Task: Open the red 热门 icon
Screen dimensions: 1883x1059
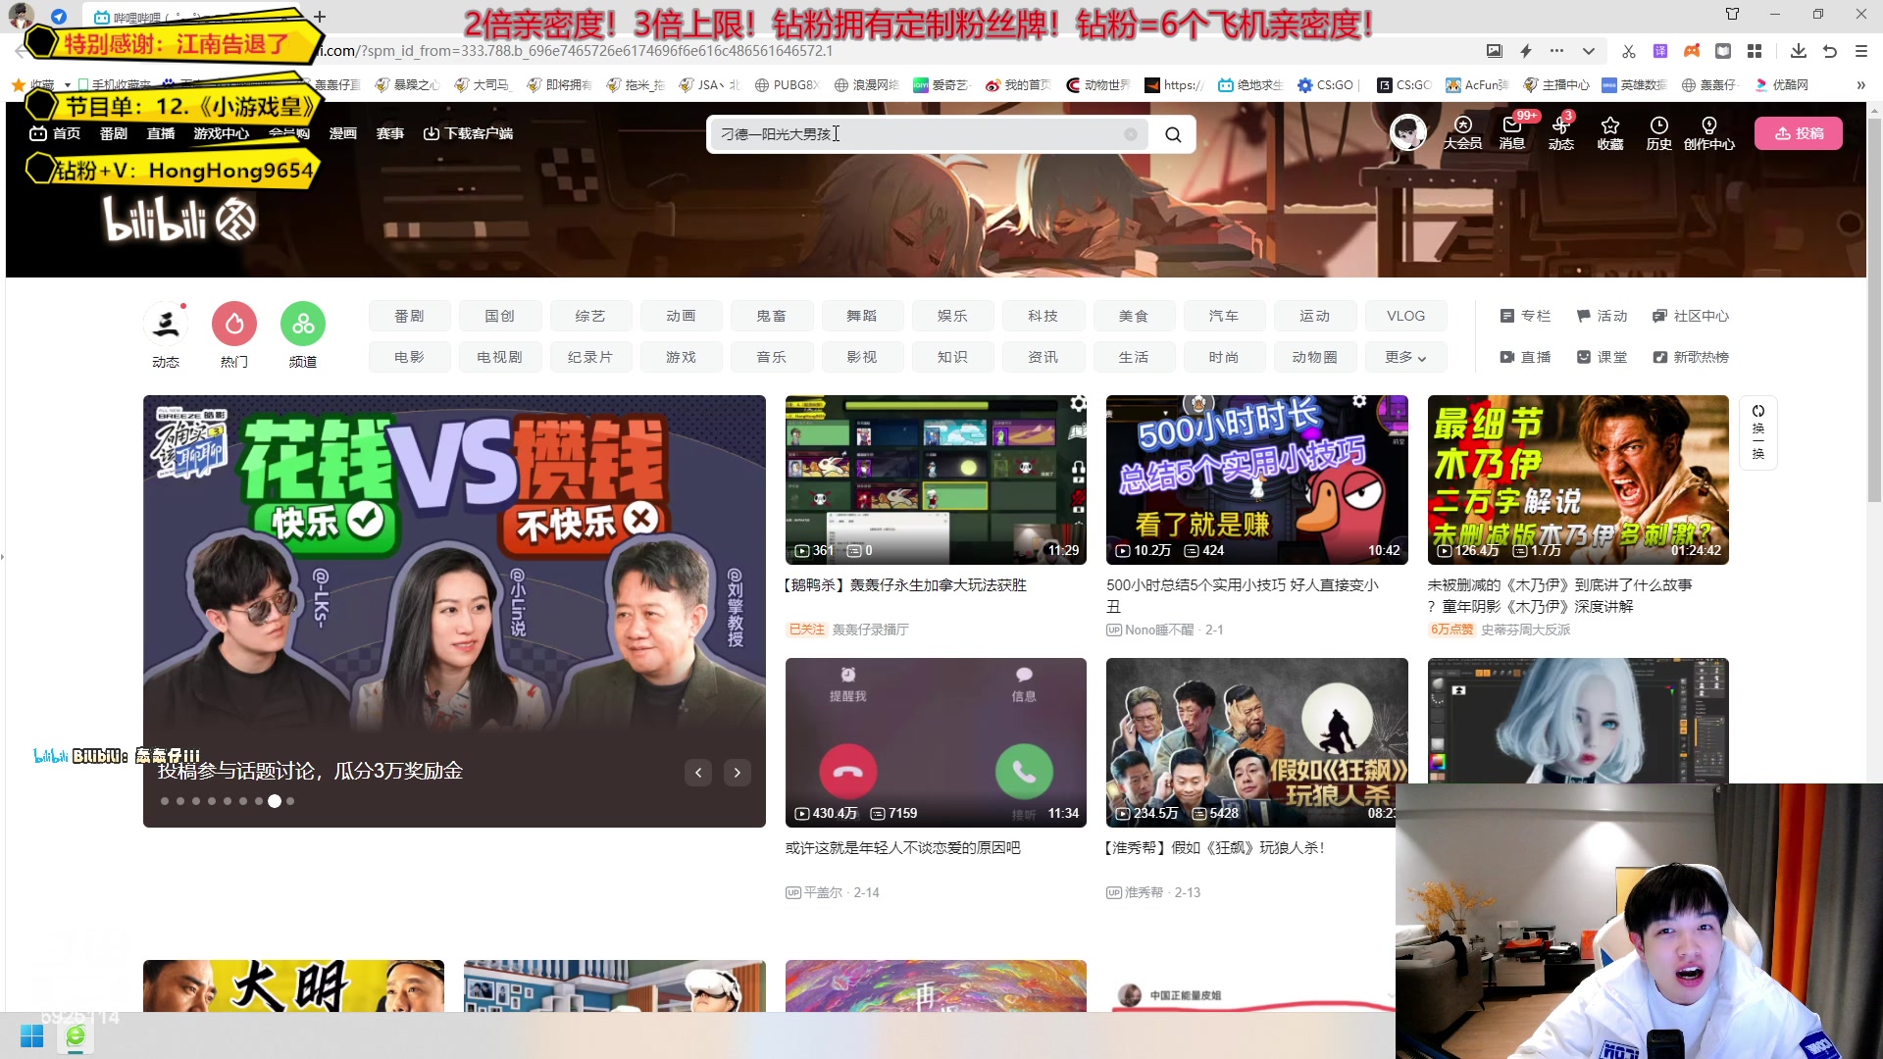Action: [234, 324]
